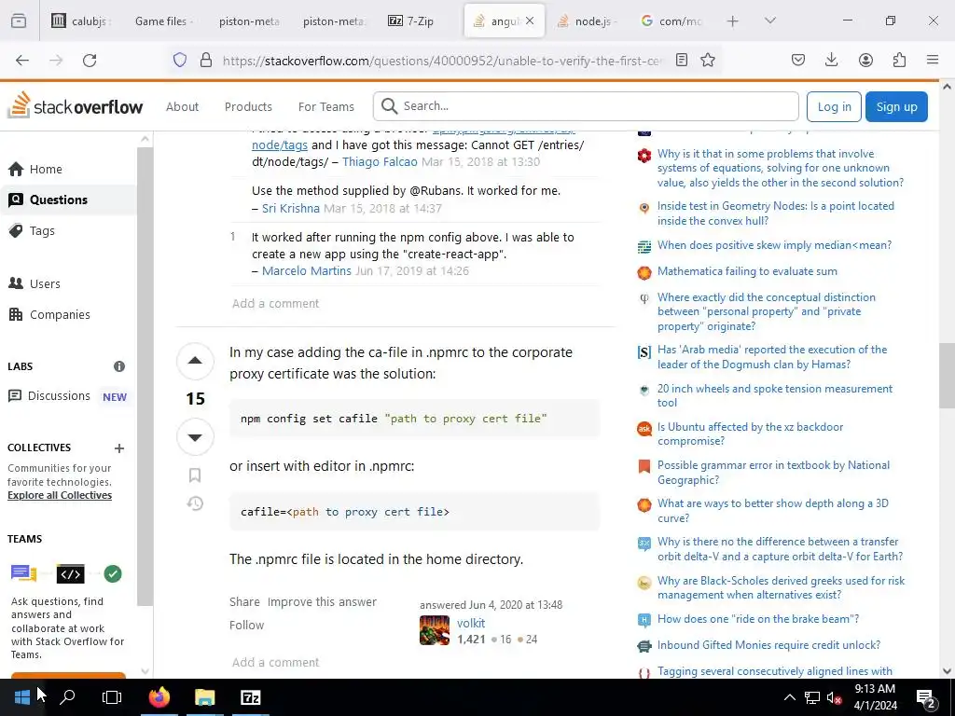Viewport: 955px width, 716px height.
Task: Open the extensions menu
Action: click(x=899, y=60)
